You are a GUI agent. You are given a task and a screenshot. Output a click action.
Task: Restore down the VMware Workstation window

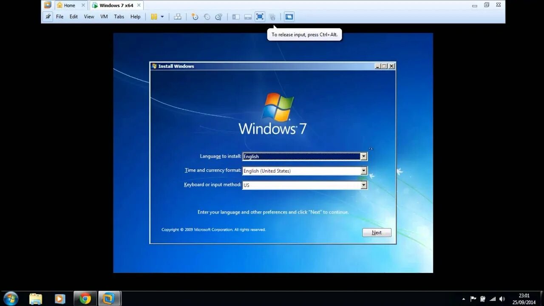coord(487,5)
